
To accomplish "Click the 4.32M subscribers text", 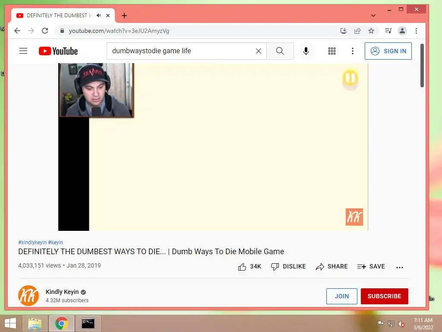I will tap(67, 300).
